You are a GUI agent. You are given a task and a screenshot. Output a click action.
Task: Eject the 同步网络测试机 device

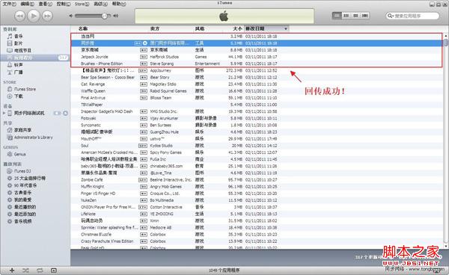pos(65,113)
